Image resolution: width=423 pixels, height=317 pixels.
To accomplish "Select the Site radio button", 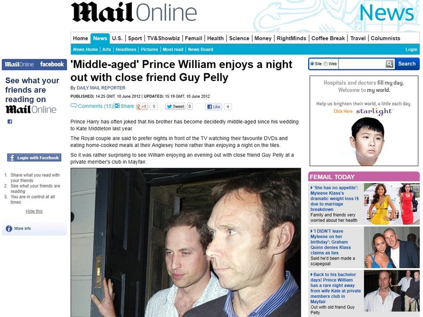I will [x=312, y=64].
